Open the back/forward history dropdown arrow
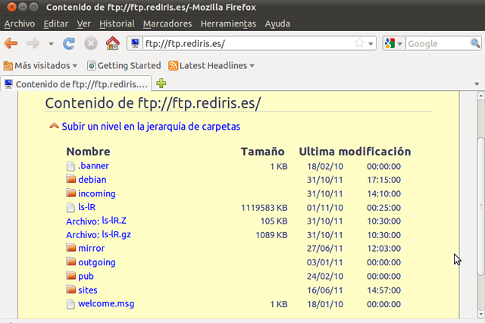Viewport: 485px width, 323px height. point(51,44)
